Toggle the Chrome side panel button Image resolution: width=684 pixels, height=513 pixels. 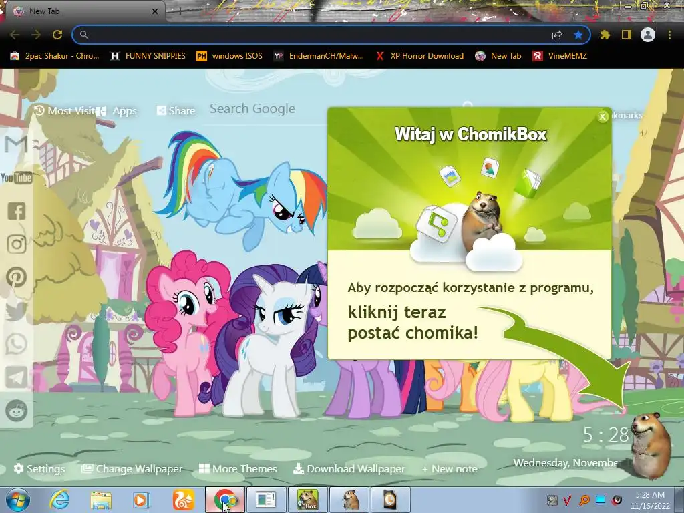pos(627,35)
